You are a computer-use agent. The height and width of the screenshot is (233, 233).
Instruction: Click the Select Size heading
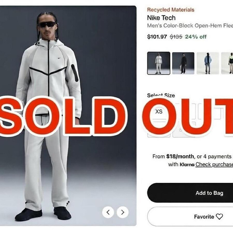161,95
